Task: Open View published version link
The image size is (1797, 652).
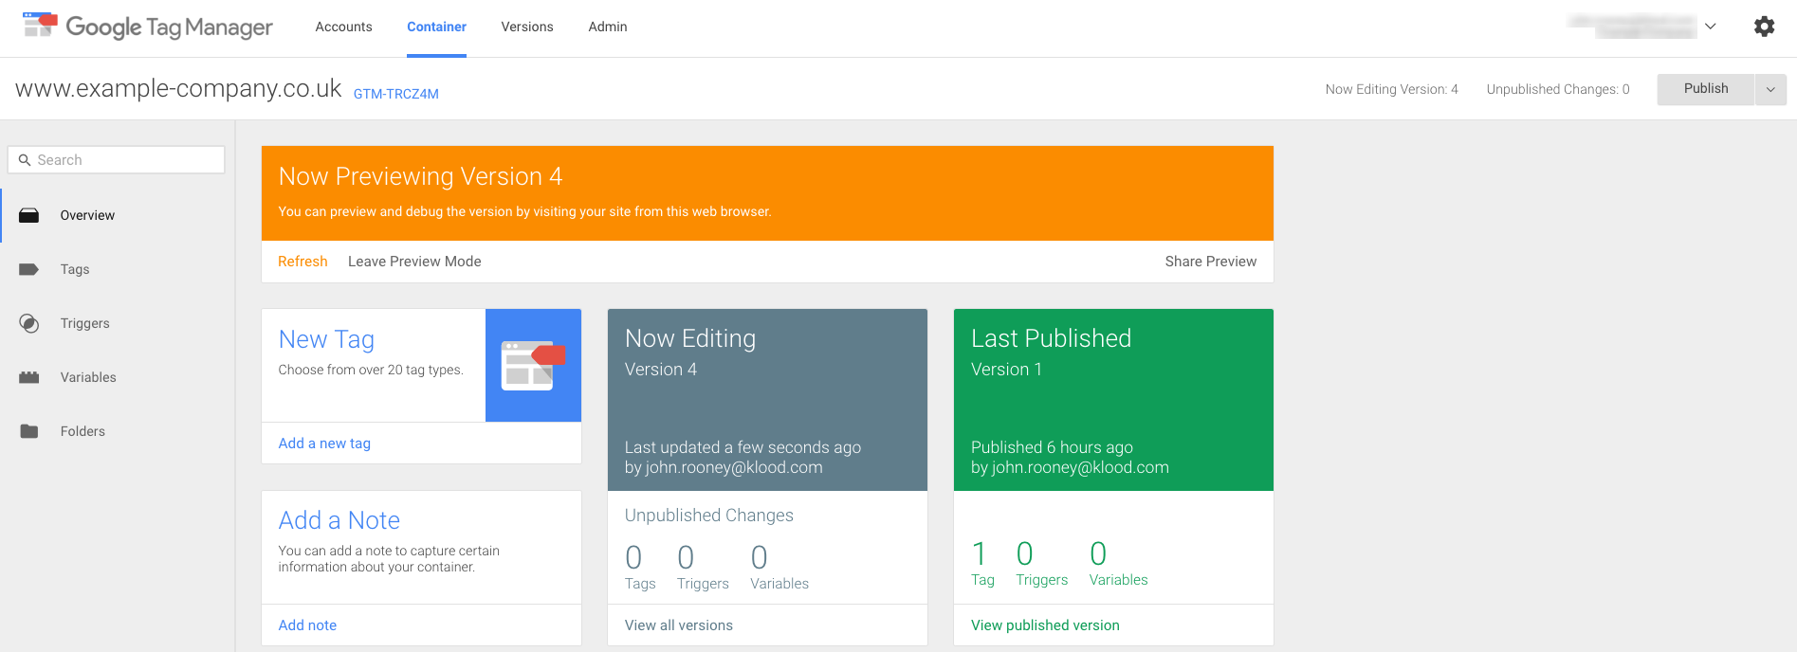Action: [1045, 625]
